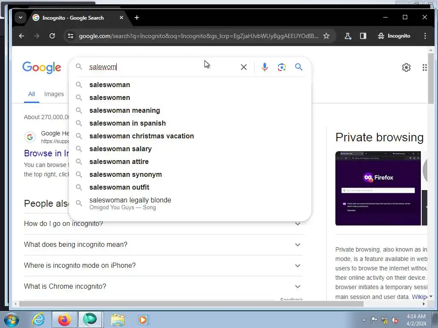
Task: Open the Wikipedia link in knowledge panel
Action: (x=419, y=297)
